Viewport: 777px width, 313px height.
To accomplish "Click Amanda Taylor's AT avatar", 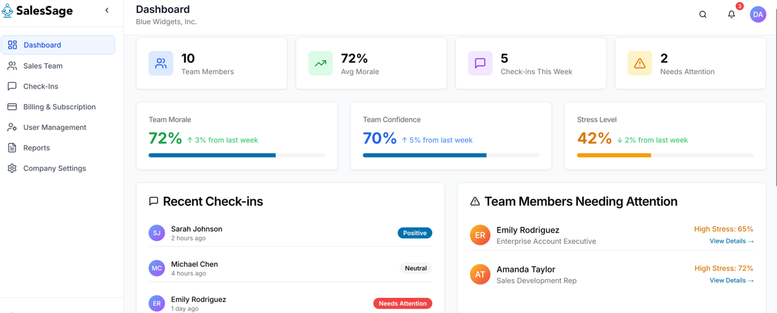I will (480, 275).
